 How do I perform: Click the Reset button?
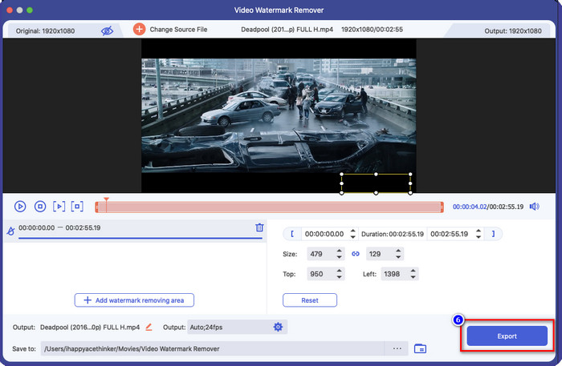310,300
